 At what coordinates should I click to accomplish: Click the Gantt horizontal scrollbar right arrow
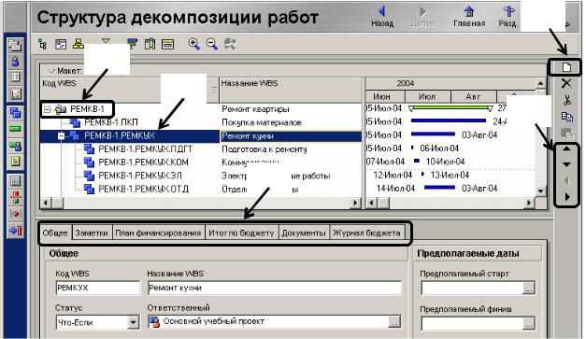click(x=529, y=203)
